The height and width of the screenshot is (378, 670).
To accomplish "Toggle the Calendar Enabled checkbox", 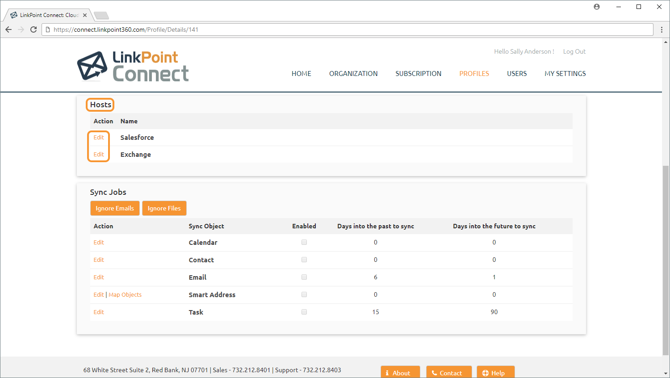I will [304, 242].
